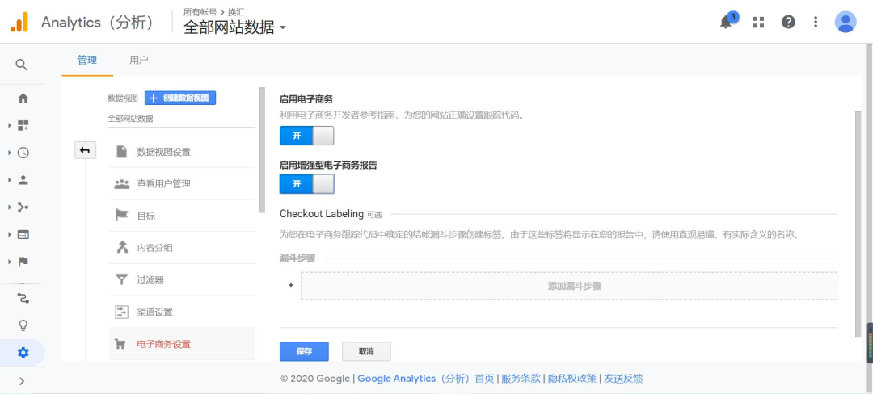Open 服务条款 footer link
The height and width of the screenshot is (394, 873).
click(521, 379)
